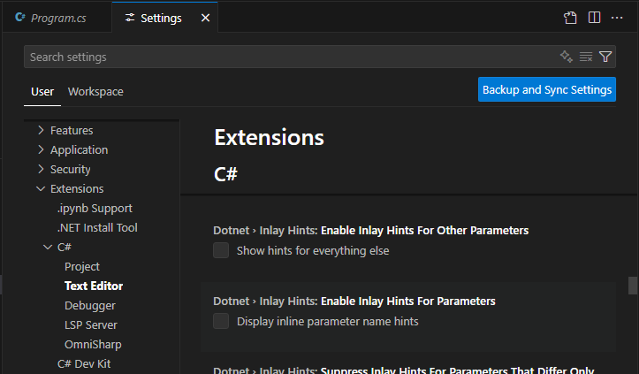Select Application in settings tree

tap(79, 150)
